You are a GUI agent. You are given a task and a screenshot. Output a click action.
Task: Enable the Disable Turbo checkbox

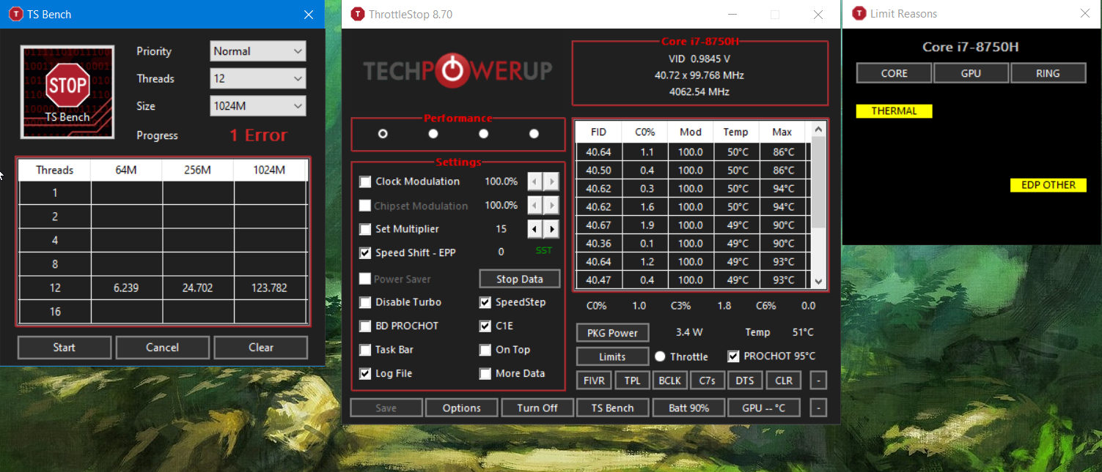click(365, 302)
